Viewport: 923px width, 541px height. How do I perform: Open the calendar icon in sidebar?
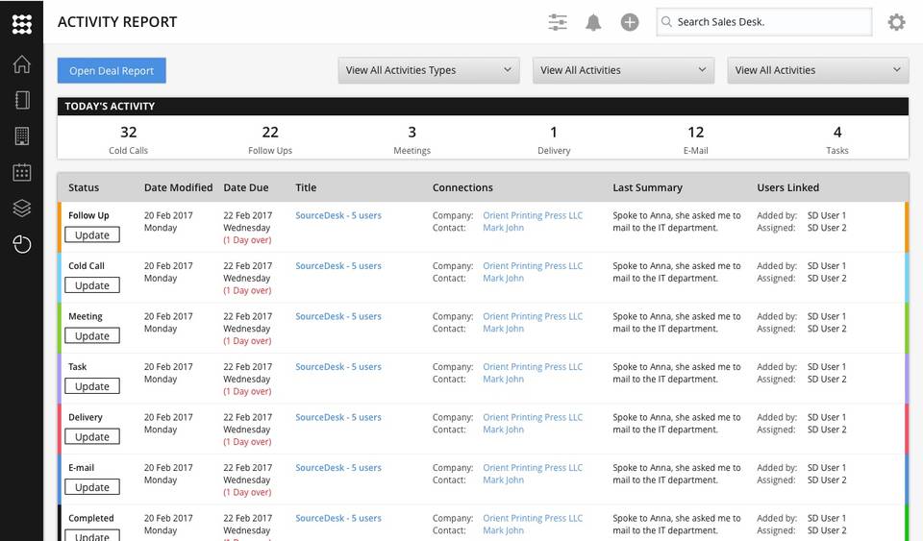(22, 172)
